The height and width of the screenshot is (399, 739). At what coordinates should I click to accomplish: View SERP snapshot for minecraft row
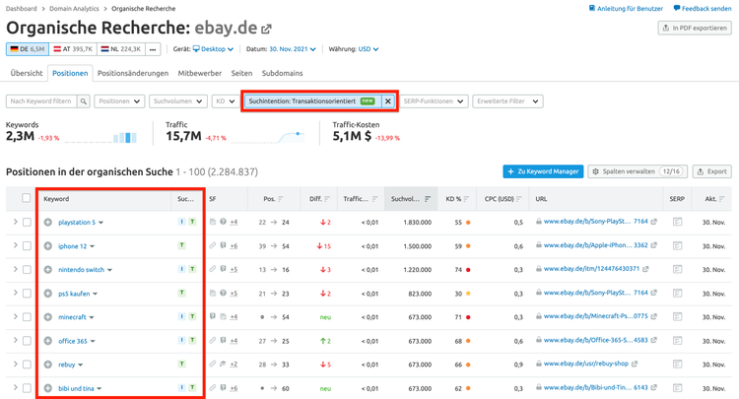677,316
